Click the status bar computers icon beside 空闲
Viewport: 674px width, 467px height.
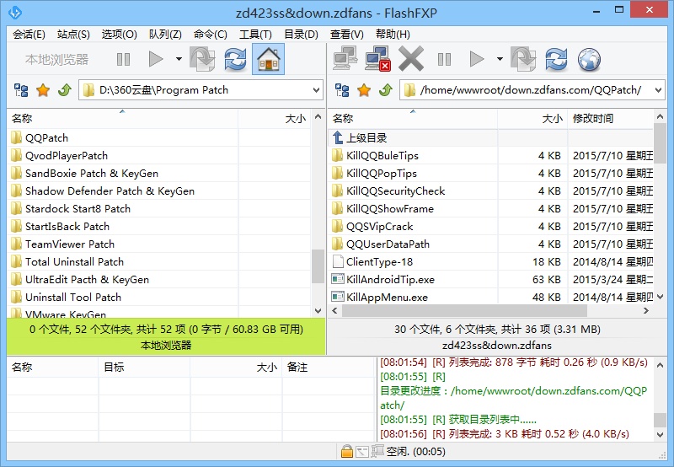point(377,451)
